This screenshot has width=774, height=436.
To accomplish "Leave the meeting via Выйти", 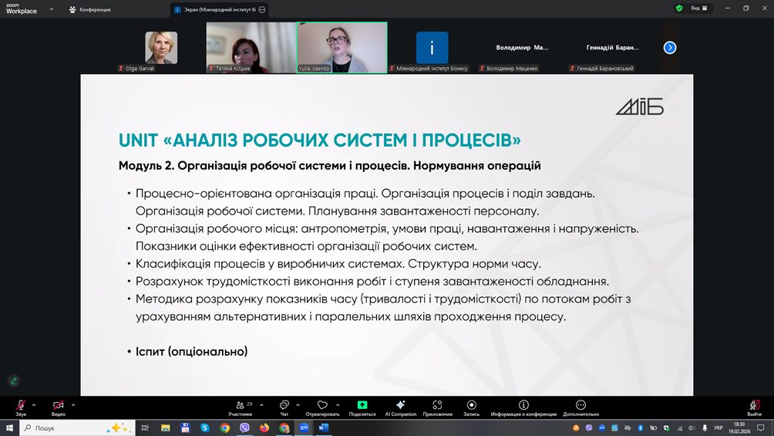I will pyautogui.click(x=754, y=406).
